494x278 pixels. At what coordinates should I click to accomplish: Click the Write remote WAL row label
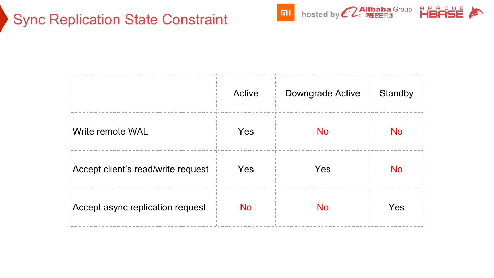pyautogui.click(x=110, y=131)
